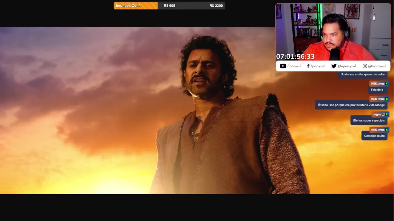Click the Instagram icon in the social bar
Viewport: 394px width, 221px height.
pyautogui.click(x=365, y=66)
